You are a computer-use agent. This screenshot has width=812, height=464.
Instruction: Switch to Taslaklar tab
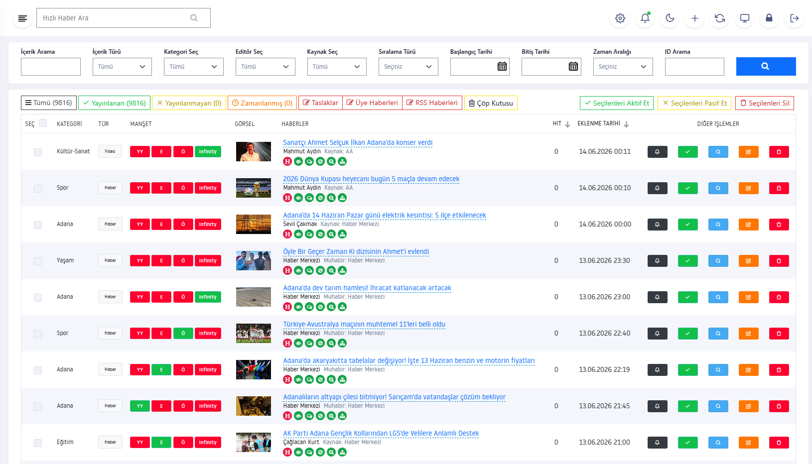(x=320, y=103)
